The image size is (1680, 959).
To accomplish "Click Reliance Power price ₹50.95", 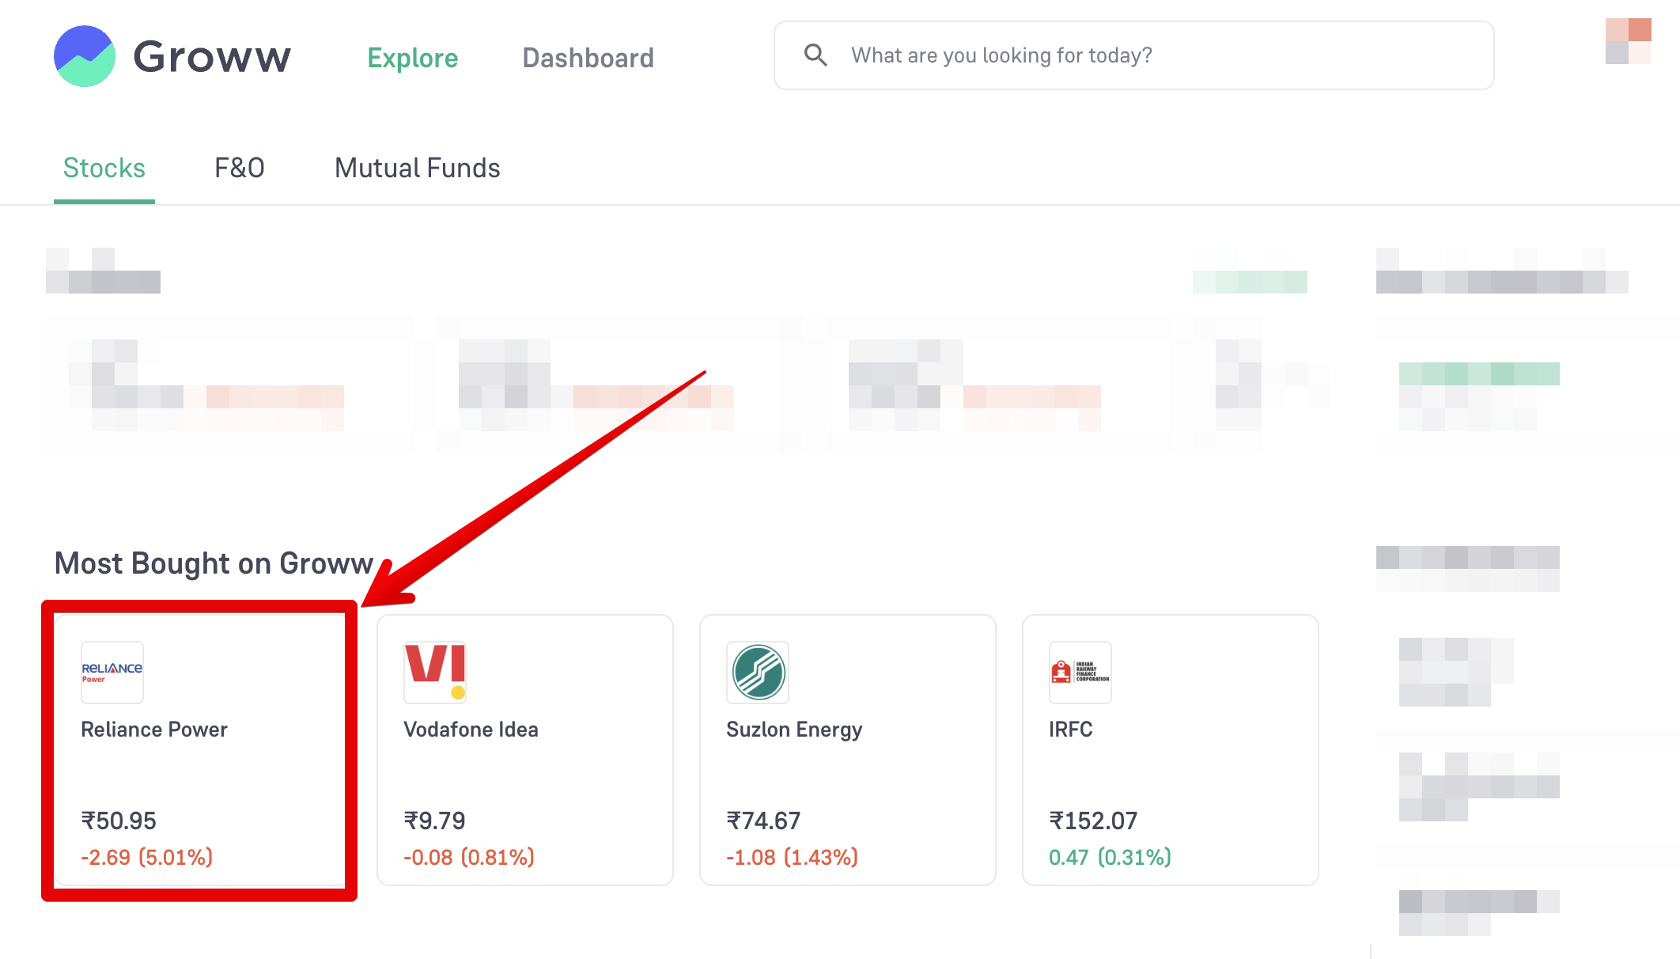I will coord(119,821).
